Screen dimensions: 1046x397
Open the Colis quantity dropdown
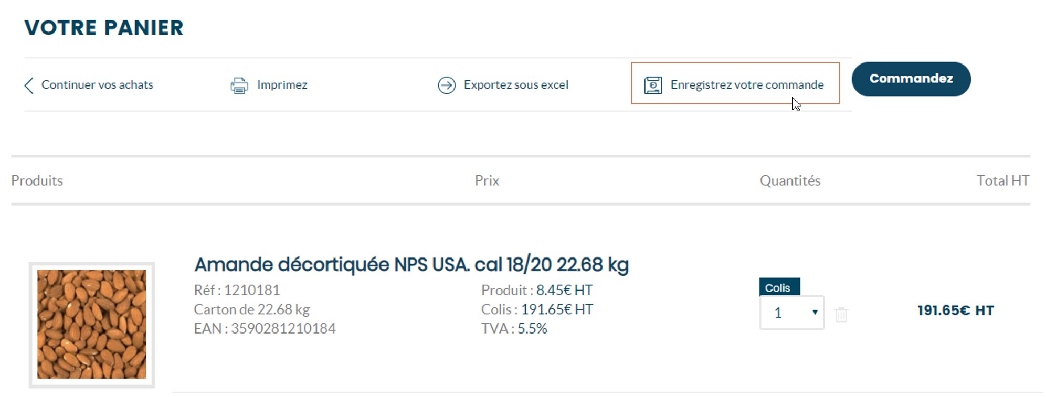pyautogui.click(x=791, y=313)
